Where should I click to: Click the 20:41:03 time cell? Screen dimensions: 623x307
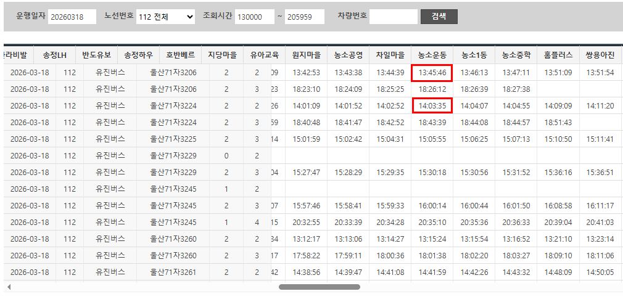pyautogui.click(x=600, y=223)
